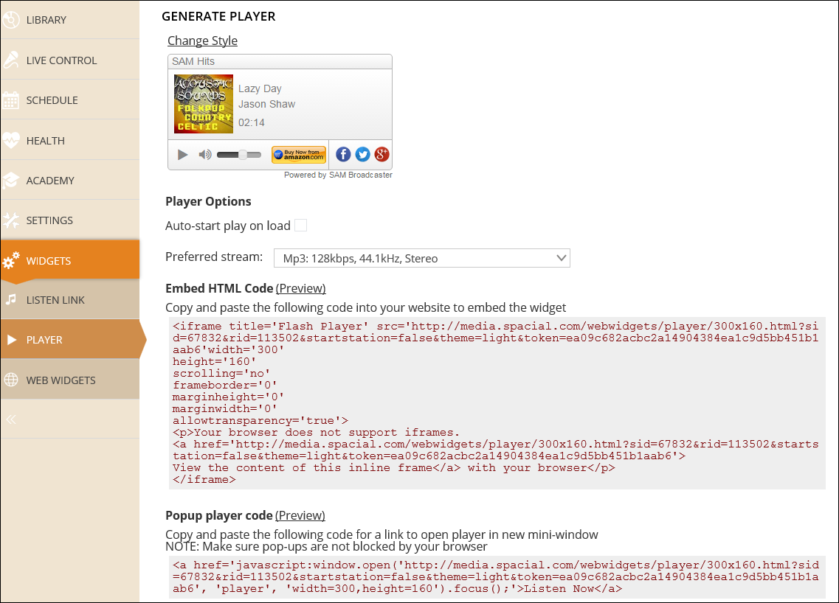Select the Widgets menu item
The image size is (839, 603).
[70, 260]
